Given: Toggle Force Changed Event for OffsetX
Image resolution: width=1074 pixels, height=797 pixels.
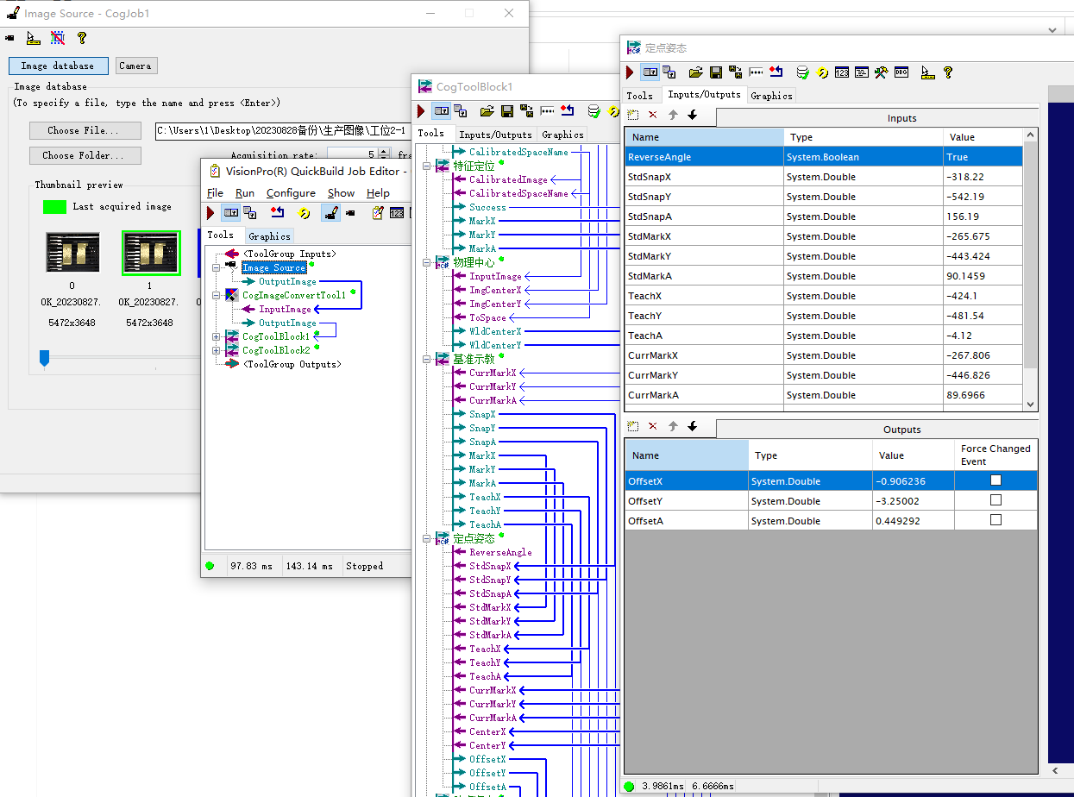Looking at the screenshot, I should pos(995,480).
